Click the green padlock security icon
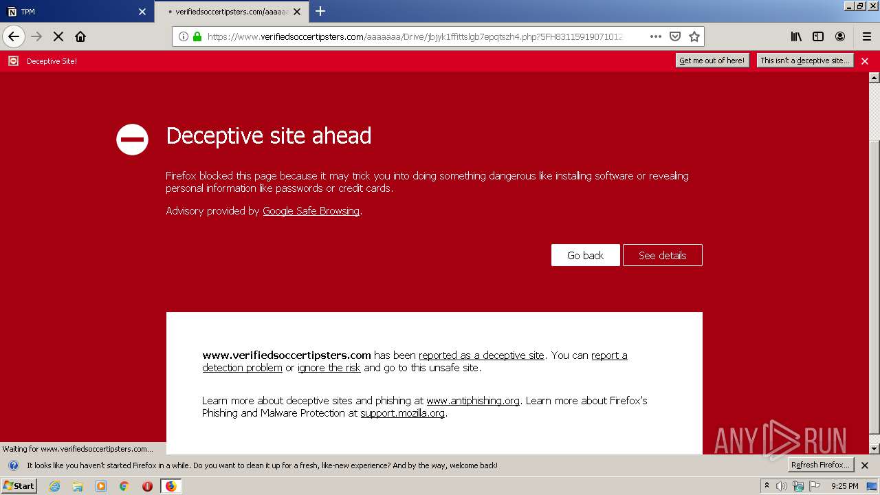The width and height of the screenshot is (880, 495). (x=197, y=36)
